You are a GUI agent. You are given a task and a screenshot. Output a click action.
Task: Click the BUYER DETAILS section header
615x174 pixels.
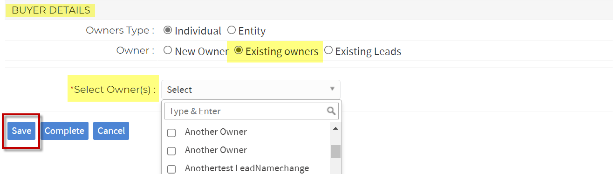pos(51,10)
